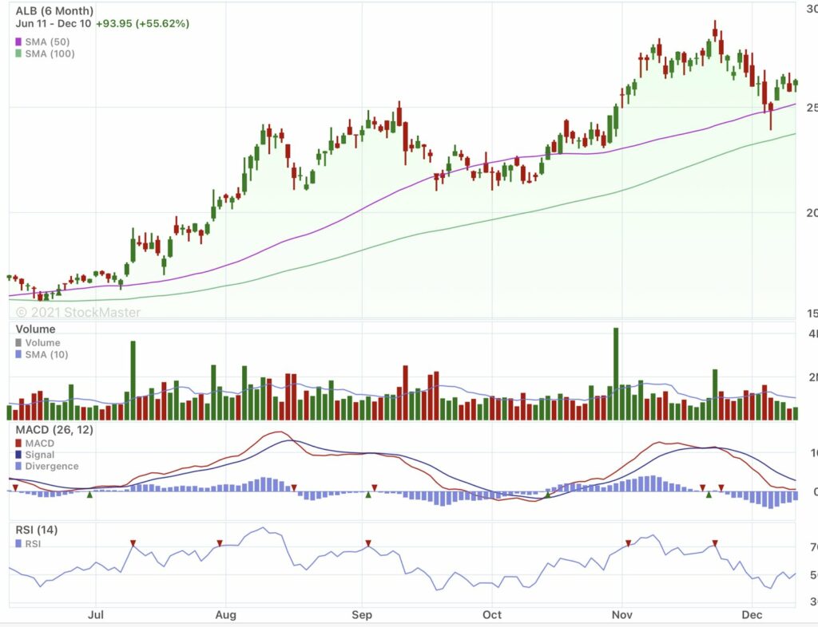
Task: Click the SMA (50) purple legend marker
Action: pyautogui.click(x=18, y=41)
